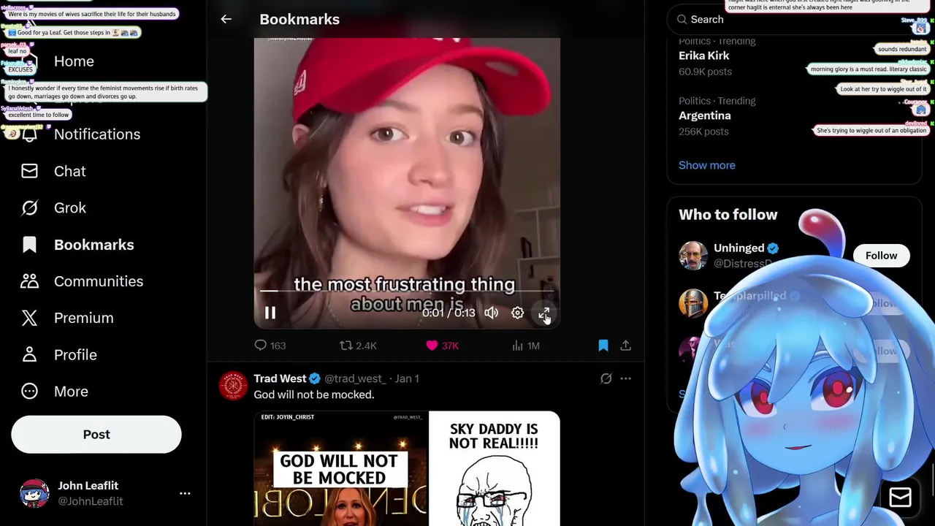Open video settings gear
The width and height of the screenshot is (935, 526).
[x=517, y=313]
